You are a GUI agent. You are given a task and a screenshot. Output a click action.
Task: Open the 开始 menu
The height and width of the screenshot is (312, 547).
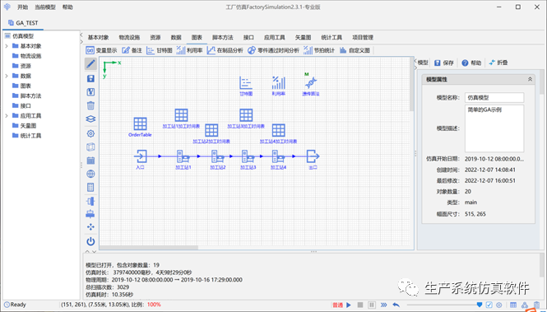coord(23,7)
